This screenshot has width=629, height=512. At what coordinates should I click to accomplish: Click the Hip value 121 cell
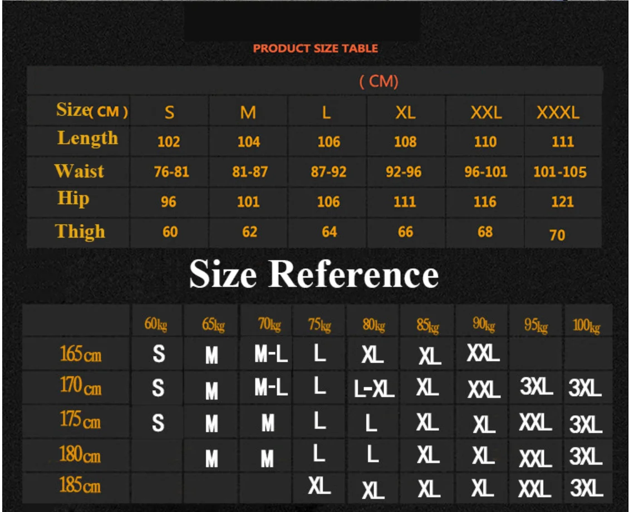coord(562,201)
